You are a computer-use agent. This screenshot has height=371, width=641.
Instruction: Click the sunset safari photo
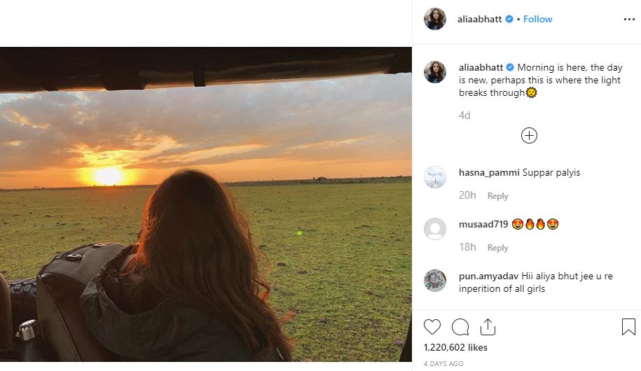pyautogui.click(x=206, y=203)
